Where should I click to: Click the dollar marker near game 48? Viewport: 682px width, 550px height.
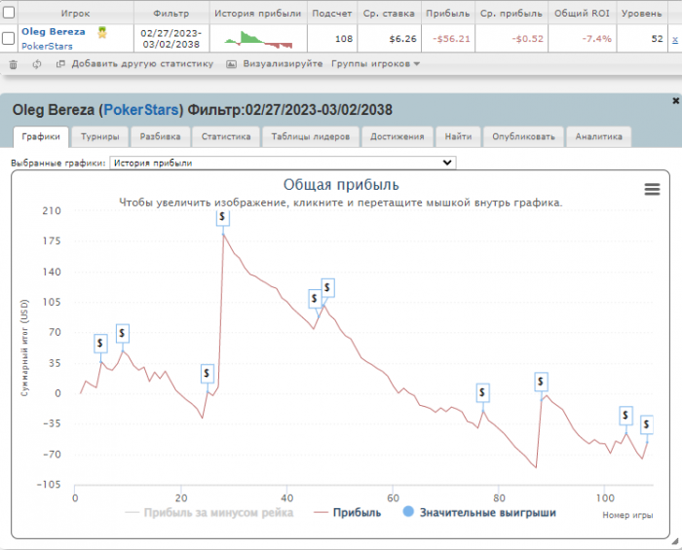pyautogui.click(x=327, y=287)
